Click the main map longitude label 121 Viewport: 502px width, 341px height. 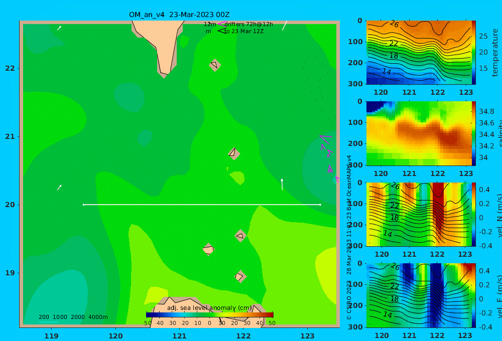[x=180, y=336]
